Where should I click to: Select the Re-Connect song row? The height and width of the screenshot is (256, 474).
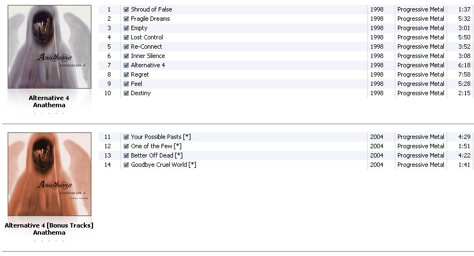pos(286,46)
